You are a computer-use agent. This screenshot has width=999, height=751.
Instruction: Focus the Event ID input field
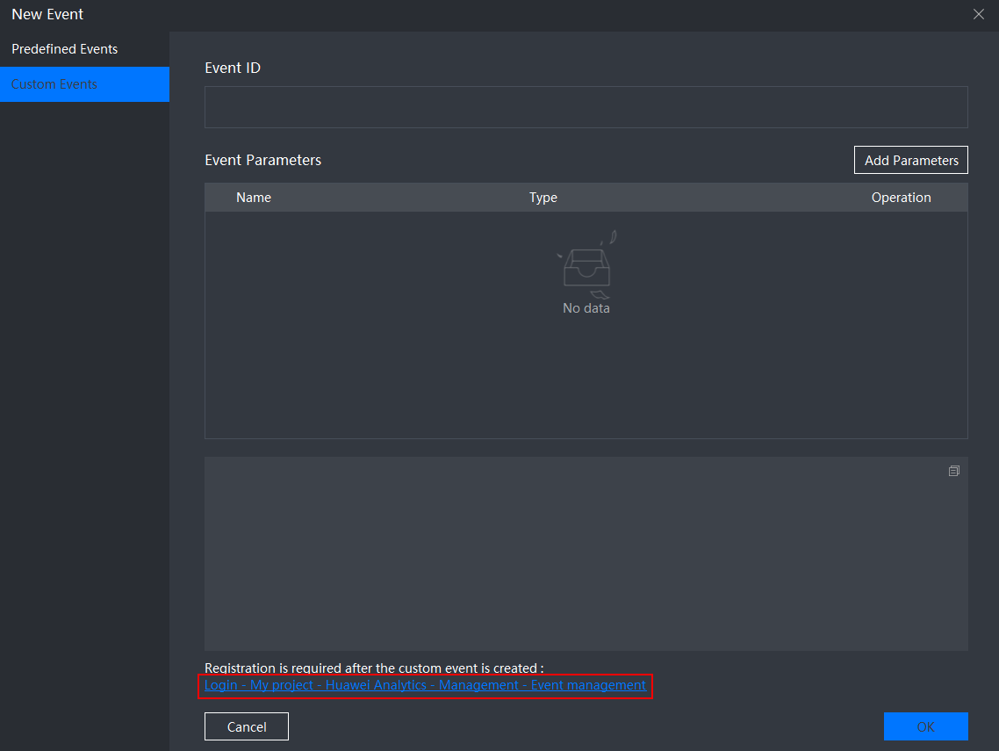[586, 107]
